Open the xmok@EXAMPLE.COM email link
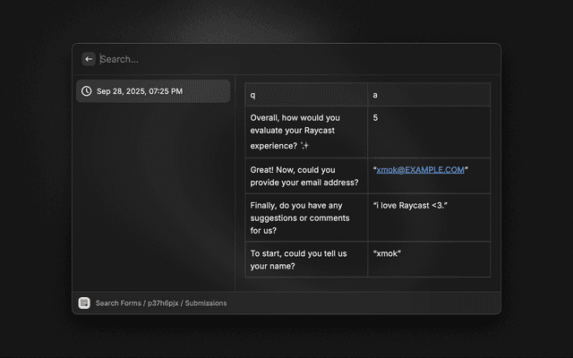 click(420, 169)
